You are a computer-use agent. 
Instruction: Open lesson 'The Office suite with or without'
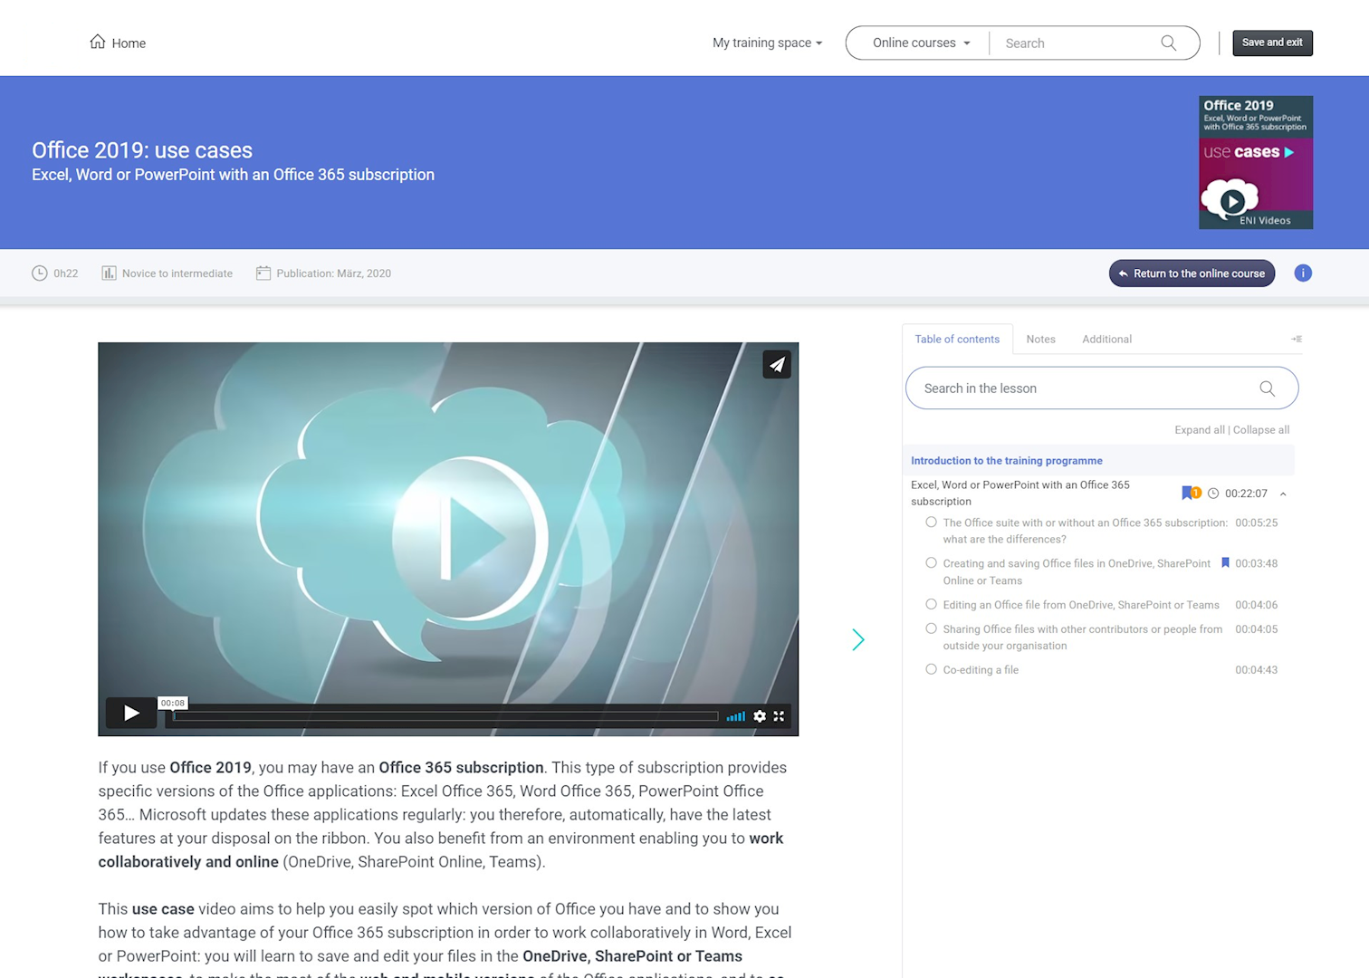click(1085, 531)
